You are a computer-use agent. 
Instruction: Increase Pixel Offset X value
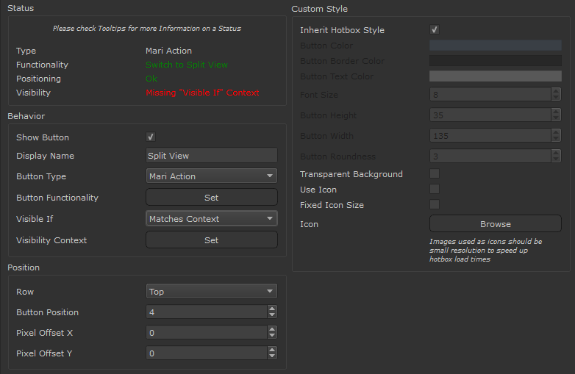pos(272,330)
